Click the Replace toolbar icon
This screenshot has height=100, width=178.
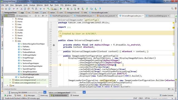(x=36, y=9)
